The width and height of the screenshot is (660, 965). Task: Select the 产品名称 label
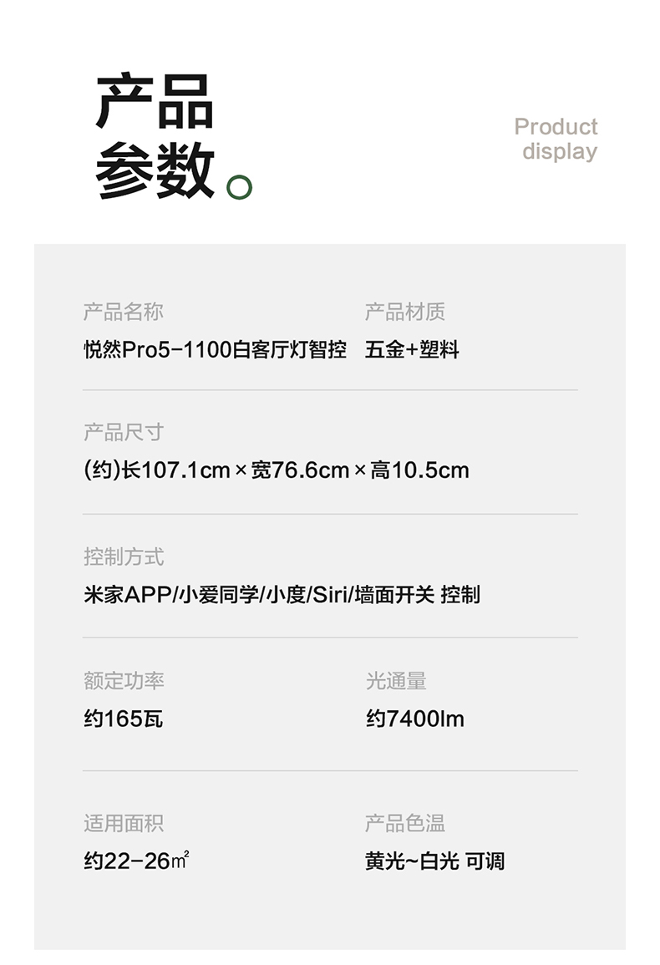(124, 312)
